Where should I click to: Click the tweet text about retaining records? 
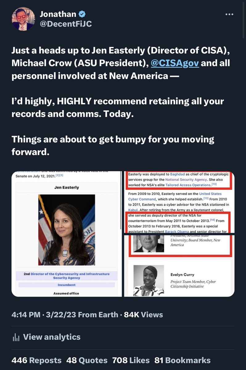click(x=118, y=108)
